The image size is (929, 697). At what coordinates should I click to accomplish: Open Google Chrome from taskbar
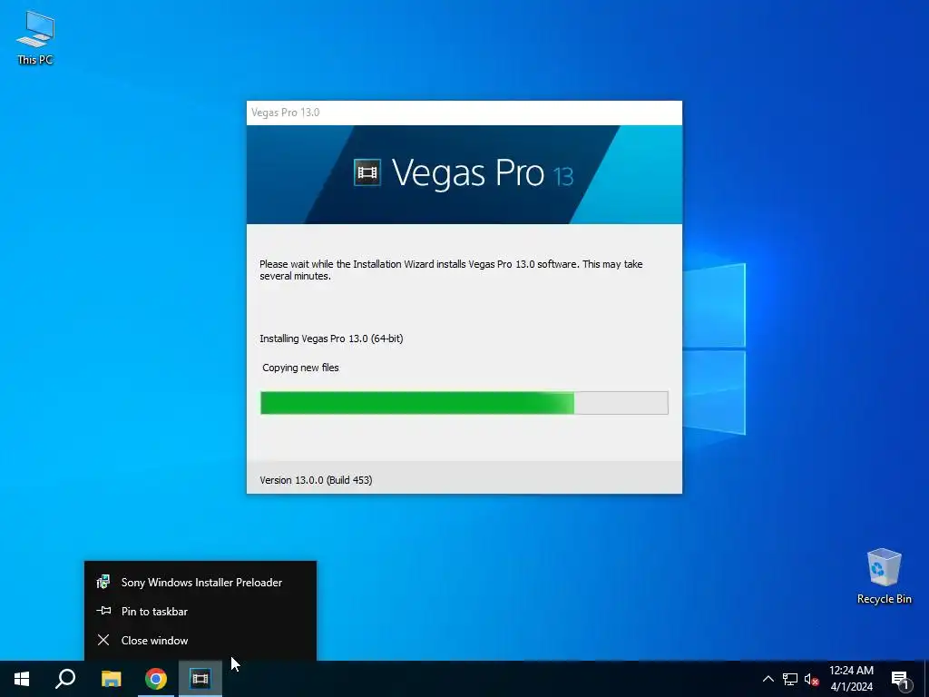156,679
